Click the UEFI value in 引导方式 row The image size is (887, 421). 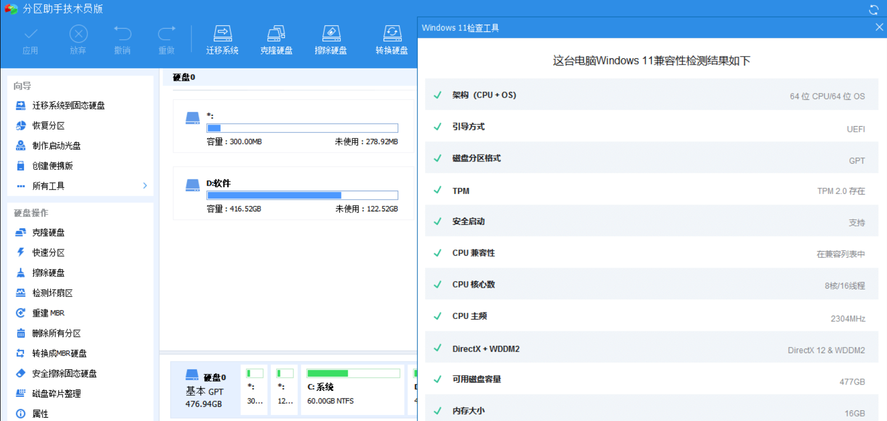(856, 129)
